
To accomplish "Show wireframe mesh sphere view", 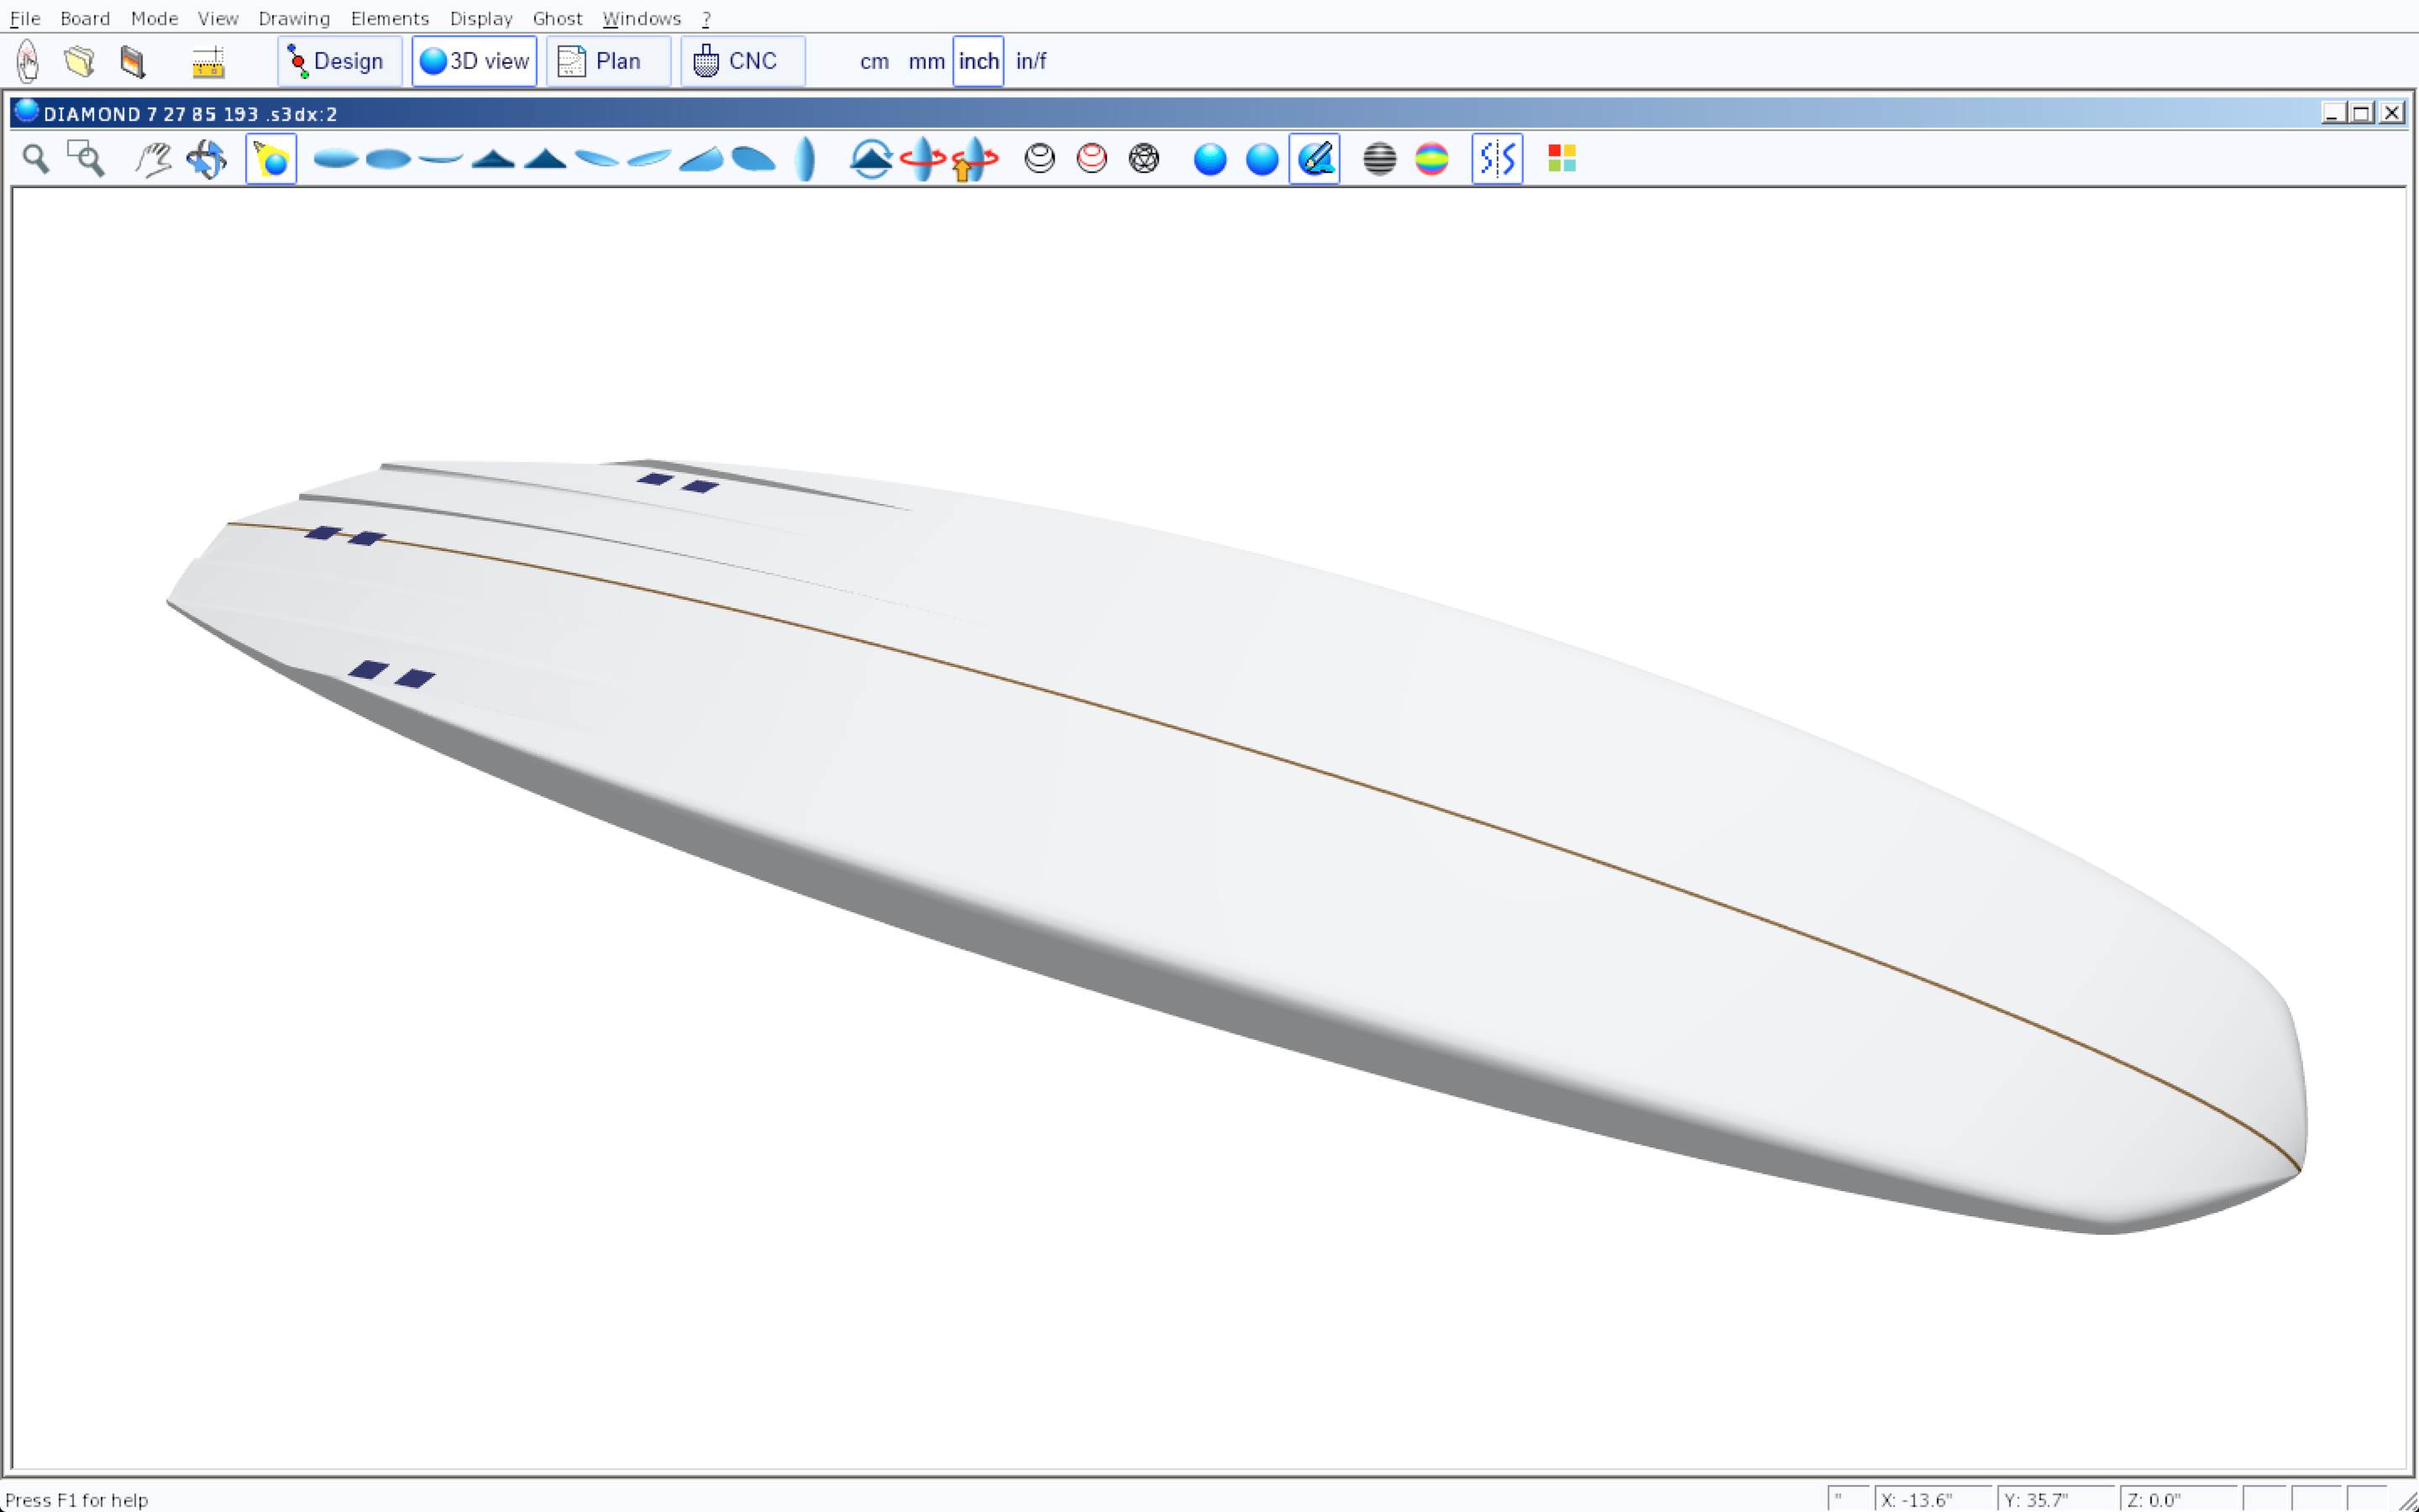I will point(1143,159).
